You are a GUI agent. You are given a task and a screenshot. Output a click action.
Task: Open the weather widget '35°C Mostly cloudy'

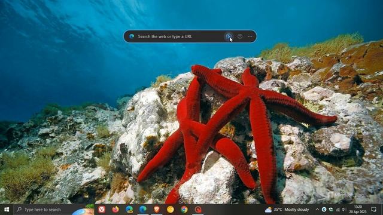tap(287, 210)
